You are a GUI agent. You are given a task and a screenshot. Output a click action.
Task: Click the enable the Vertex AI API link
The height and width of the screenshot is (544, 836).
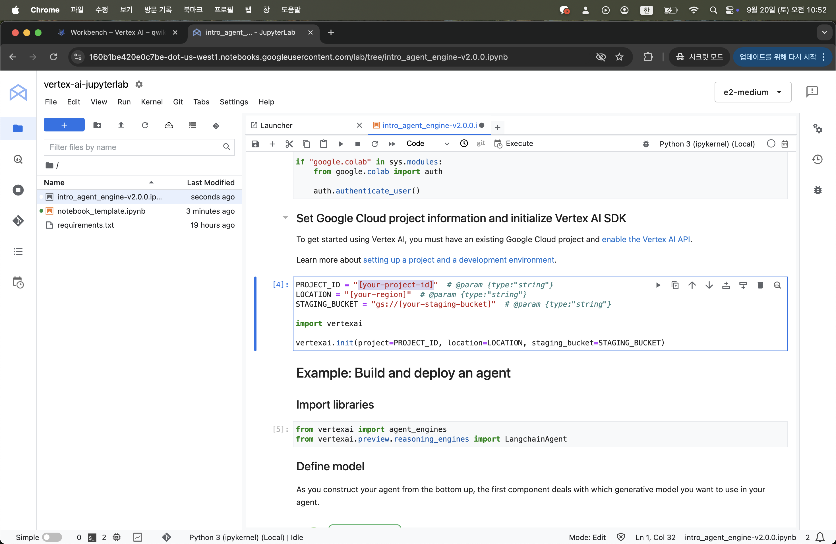pyautogui.click(x=645, y=239)
